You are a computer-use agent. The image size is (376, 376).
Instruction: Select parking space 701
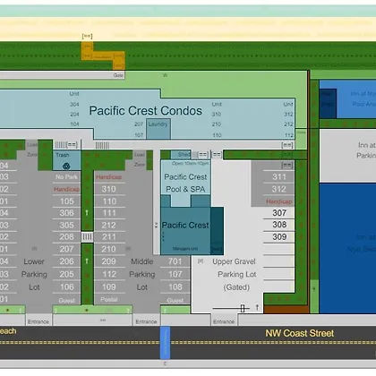(175, 261)
